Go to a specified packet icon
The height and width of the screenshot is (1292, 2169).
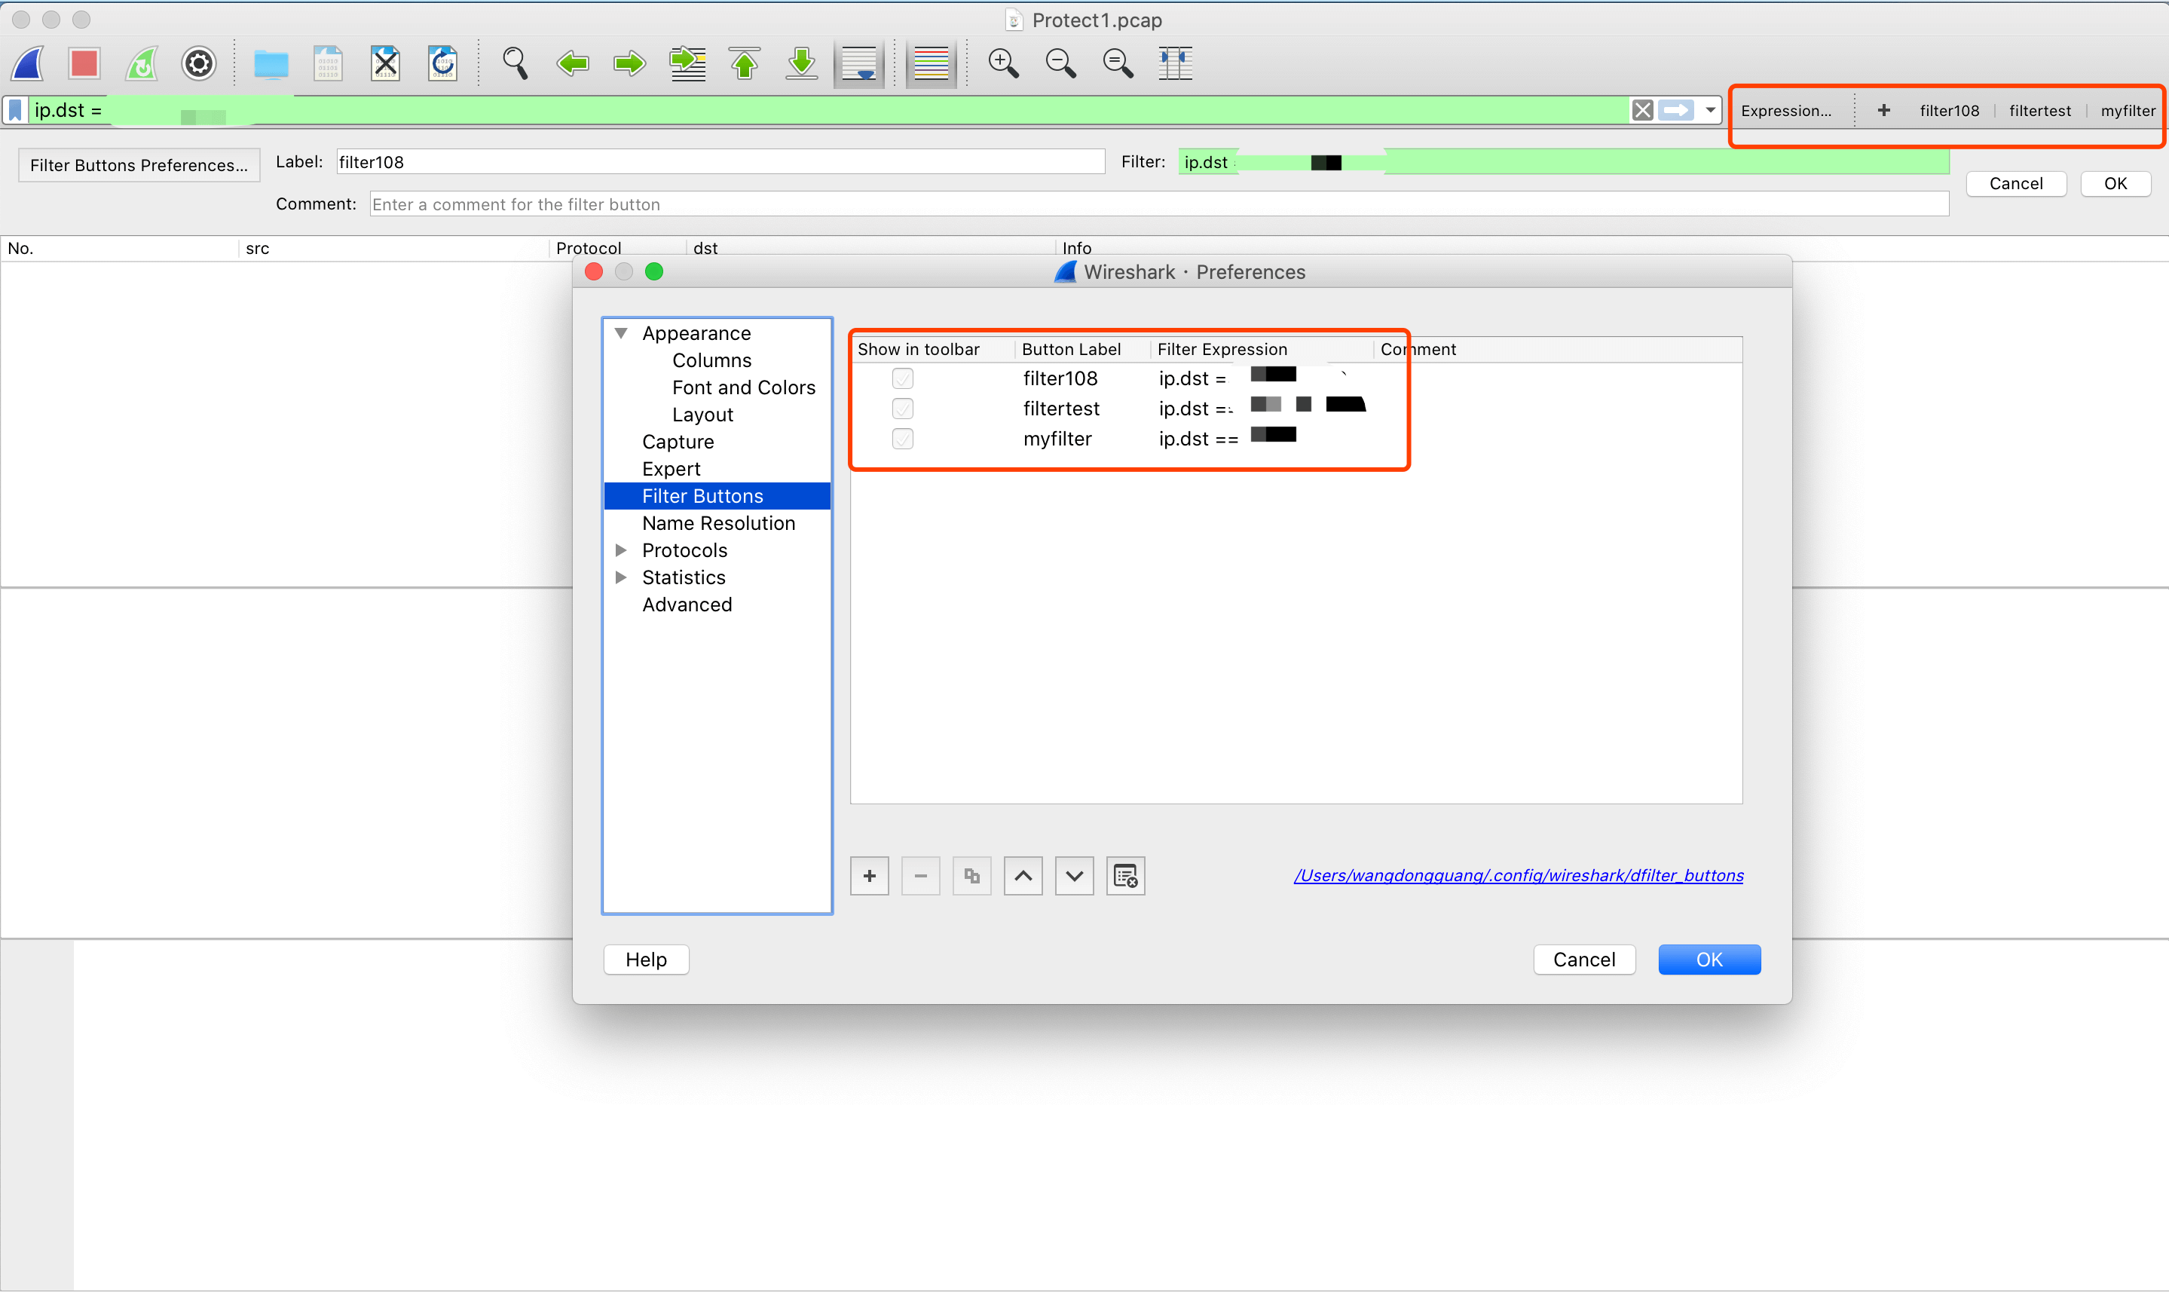point(687,63)
